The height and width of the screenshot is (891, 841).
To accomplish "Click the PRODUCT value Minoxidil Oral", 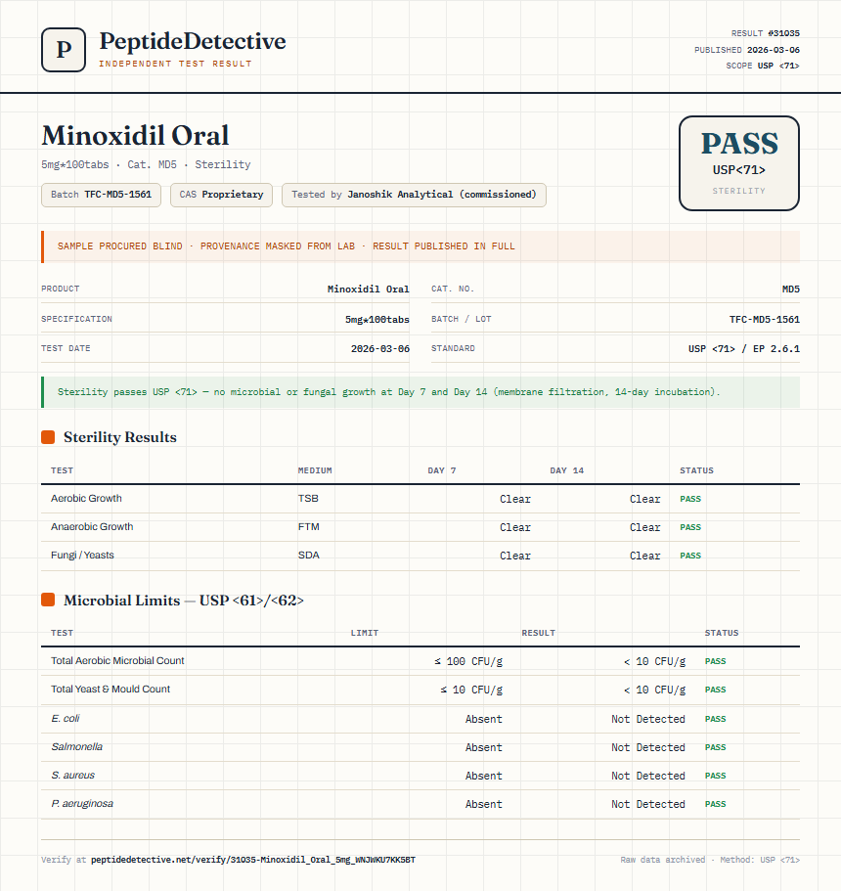I will 369,290.
